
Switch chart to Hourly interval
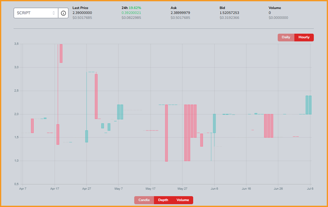[x=304, y=38]
